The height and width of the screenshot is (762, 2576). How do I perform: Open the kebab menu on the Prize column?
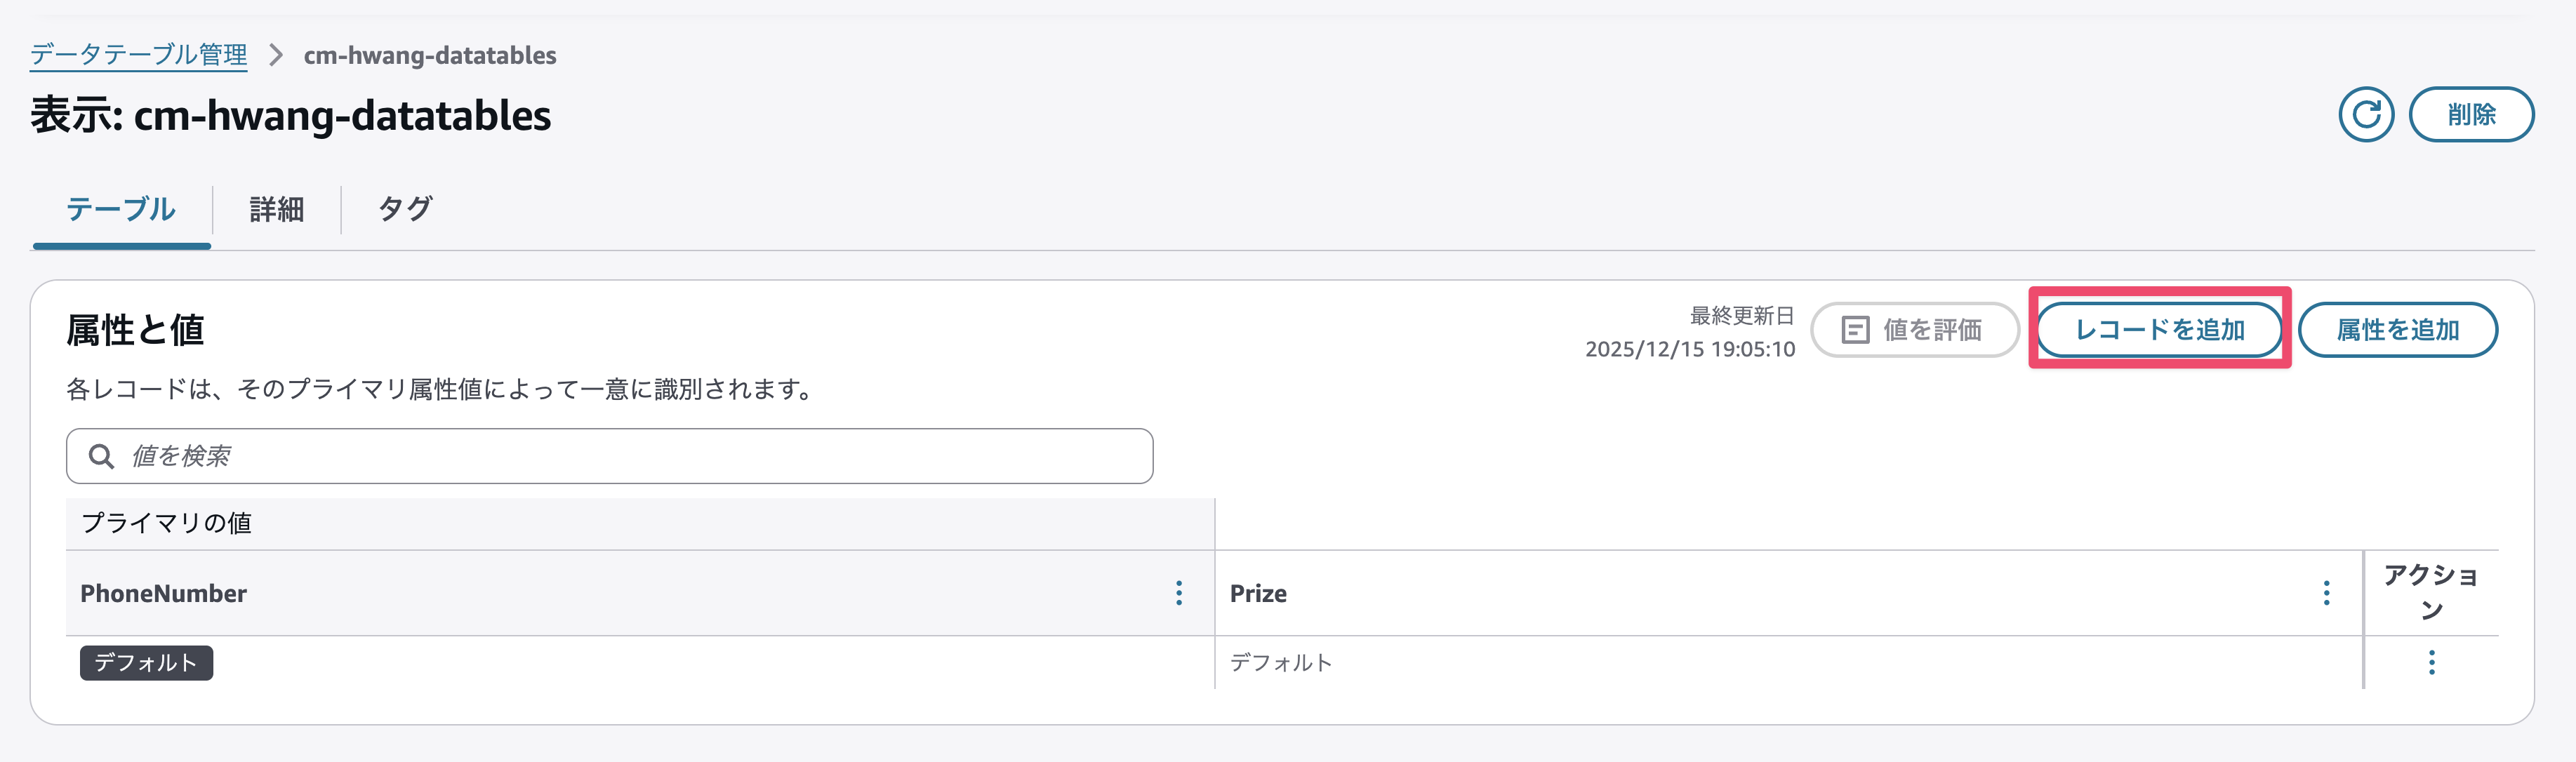coord(2326,593)
